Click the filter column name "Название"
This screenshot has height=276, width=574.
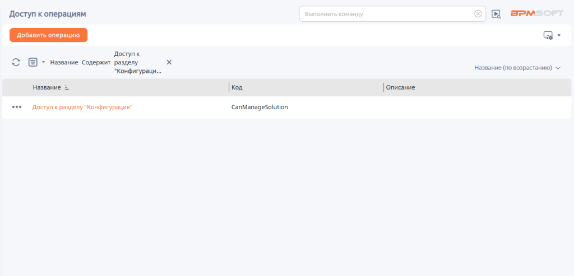(x=64, y=62)
